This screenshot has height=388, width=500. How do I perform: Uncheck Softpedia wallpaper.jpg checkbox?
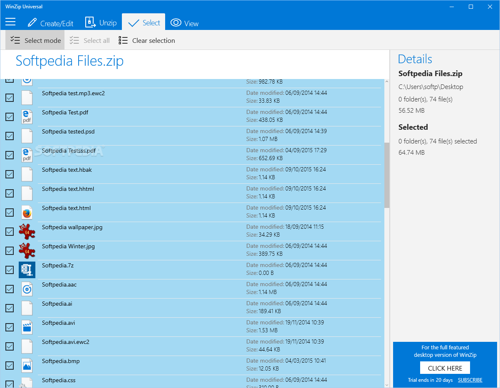tap(10, 232)
